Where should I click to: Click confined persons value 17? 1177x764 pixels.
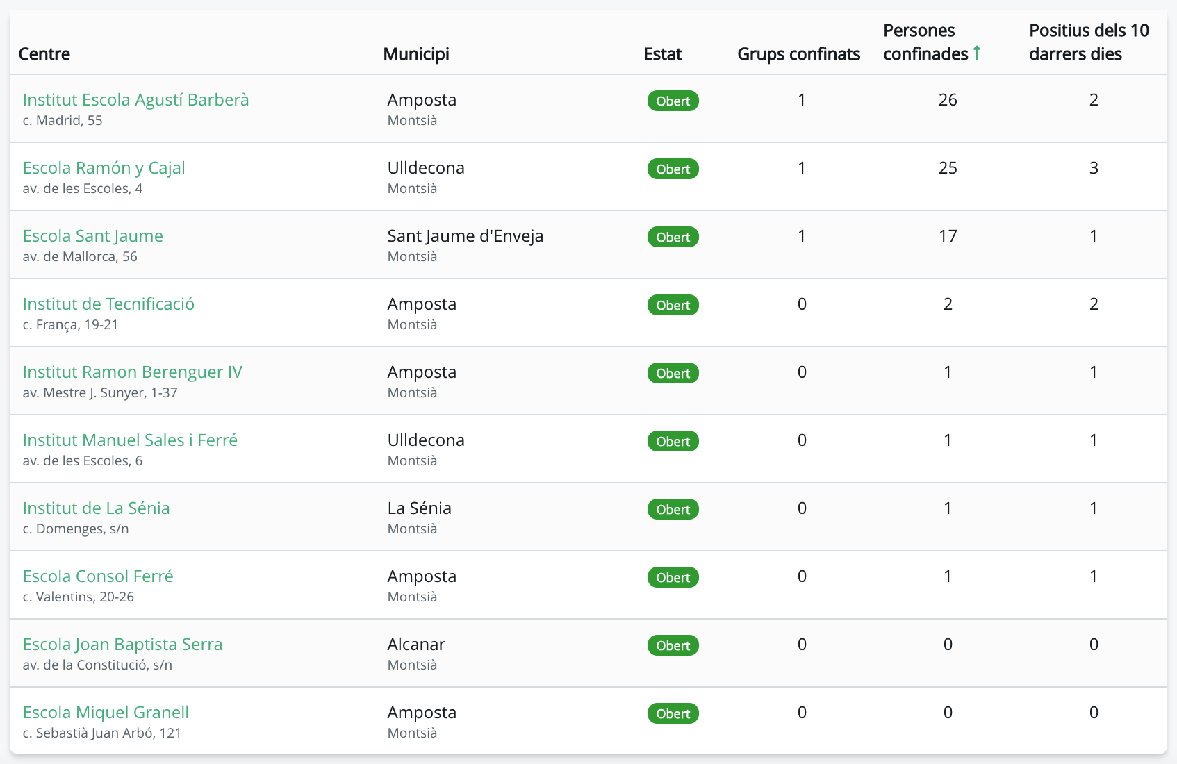[948, 236]
